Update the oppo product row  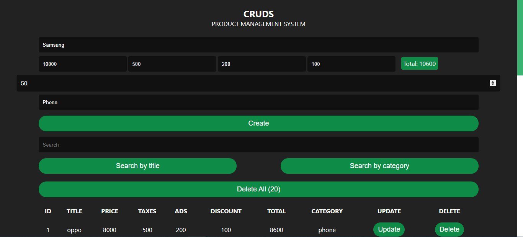pyautogui.click(x=389, y=229)
